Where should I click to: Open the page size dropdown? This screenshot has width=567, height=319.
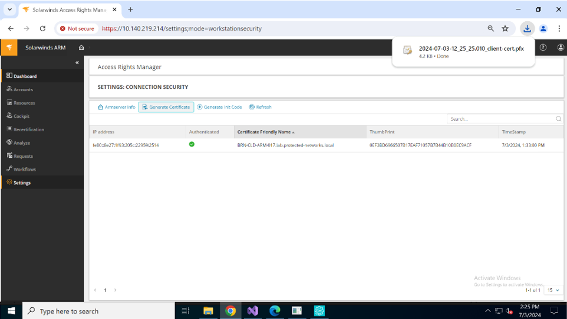[553, 290]
